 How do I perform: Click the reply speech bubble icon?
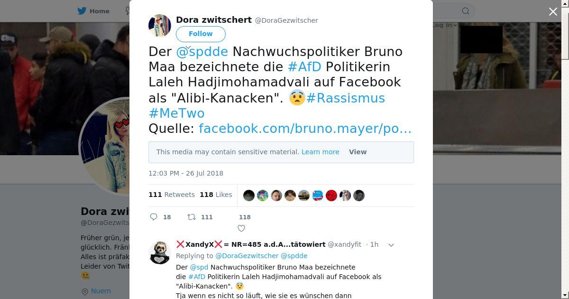(154, 217)
